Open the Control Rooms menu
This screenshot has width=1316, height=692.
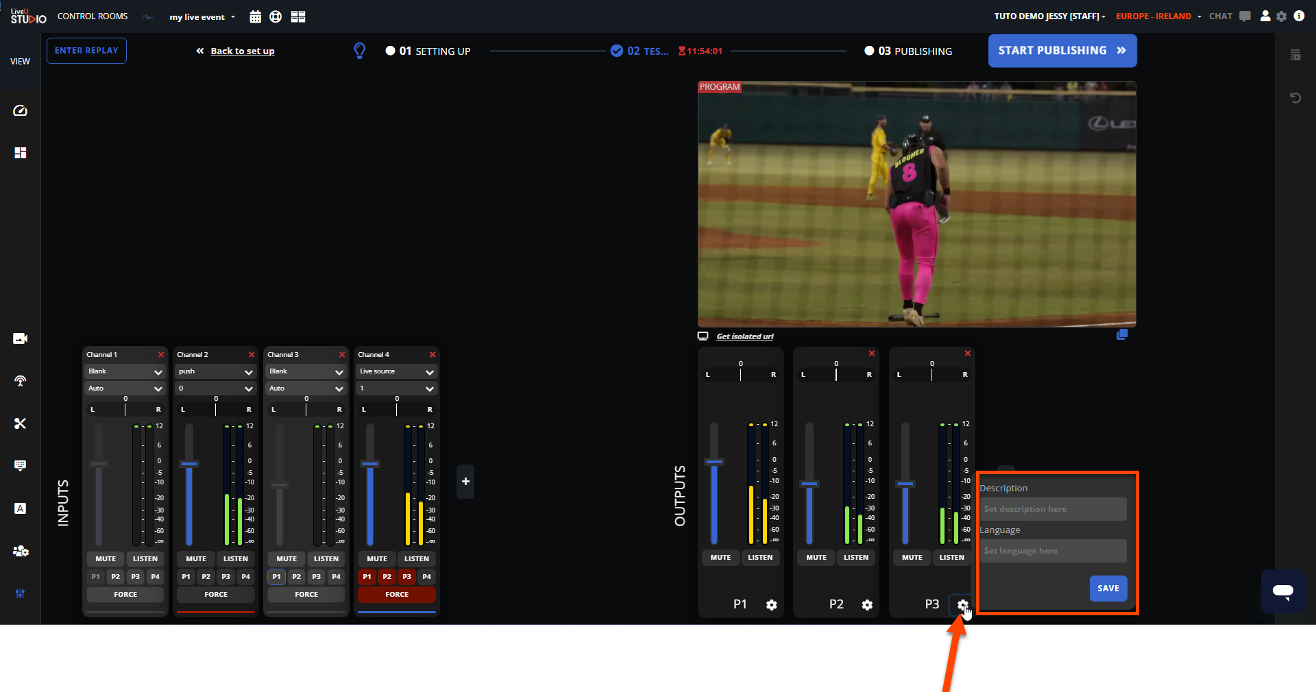tap(93, 16)
